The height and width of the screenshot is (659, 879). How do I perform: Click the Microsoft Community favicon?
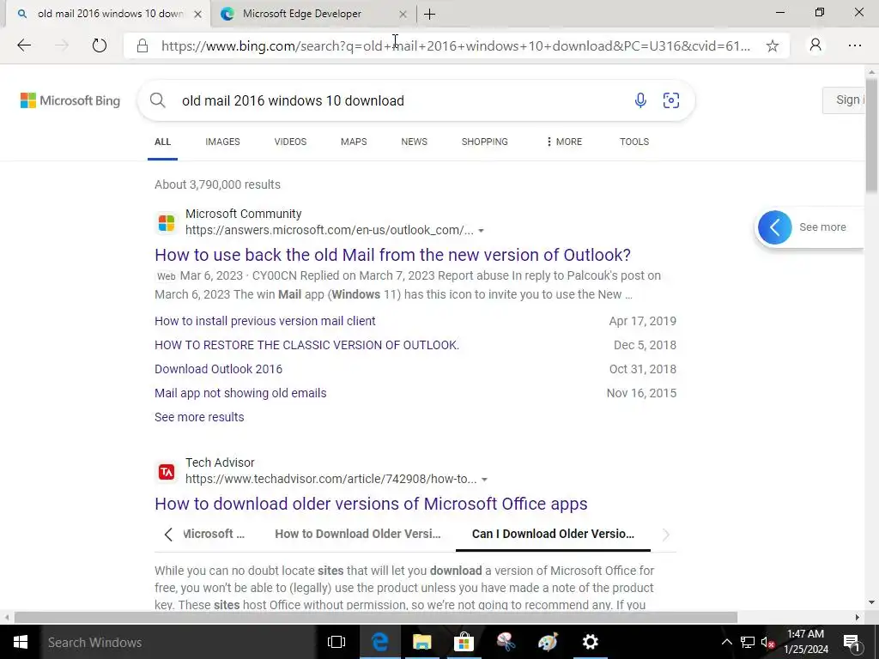167,222
